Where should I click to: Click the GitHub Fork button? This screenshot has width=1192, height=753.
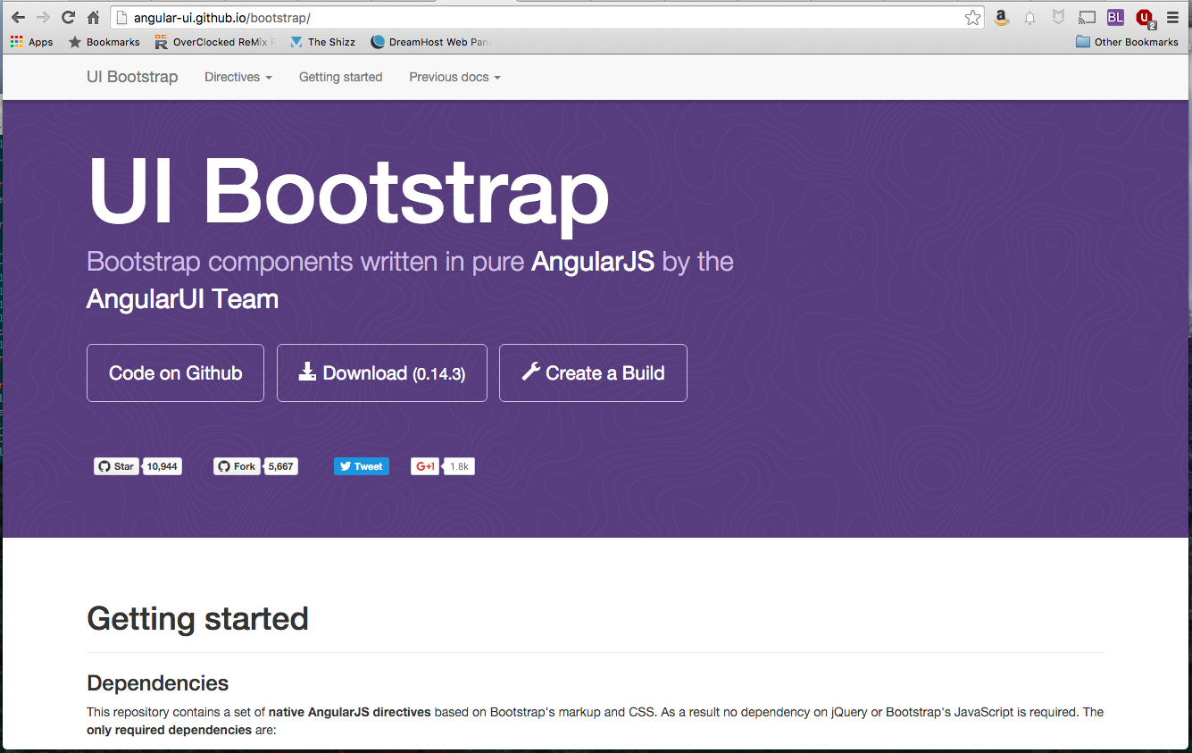point(237,466)
